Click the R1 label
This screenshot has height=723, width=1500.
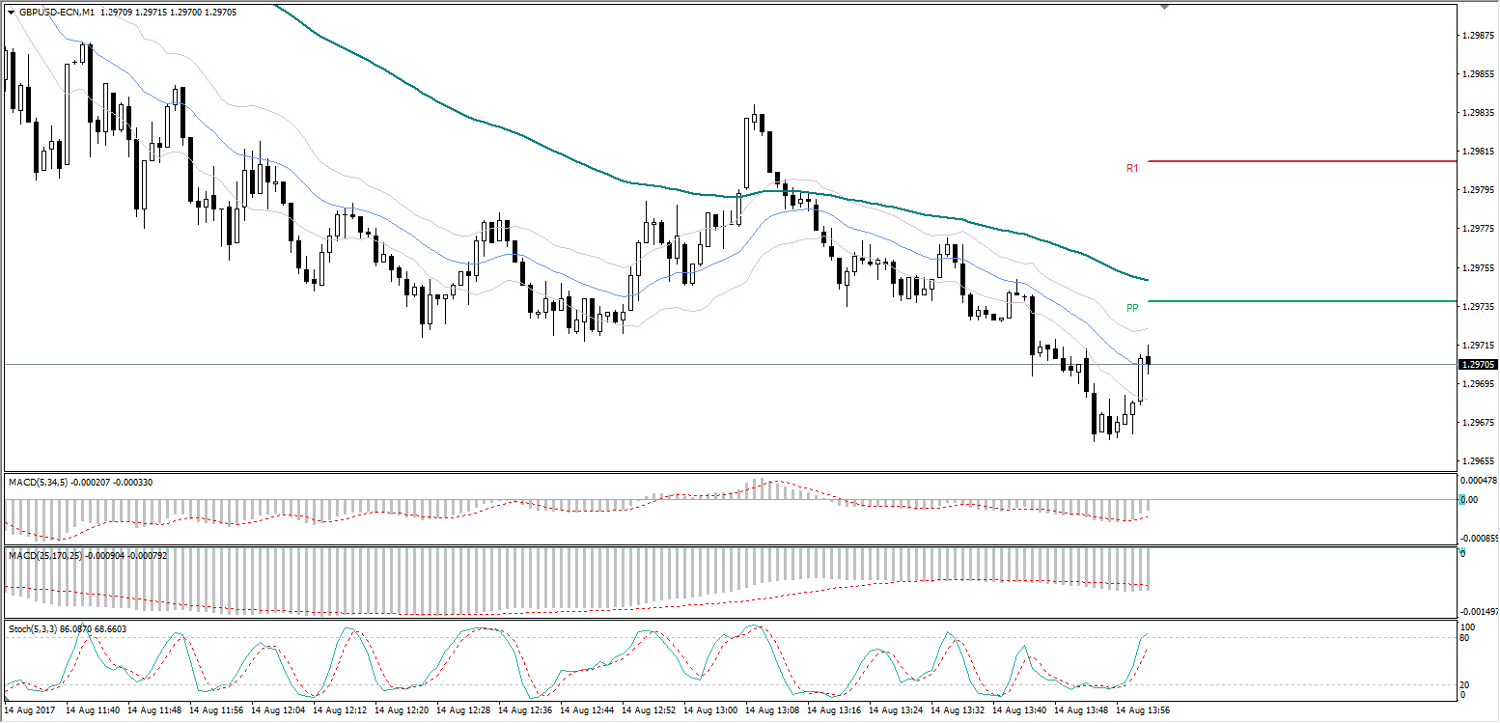click(x=1132, y=168)
